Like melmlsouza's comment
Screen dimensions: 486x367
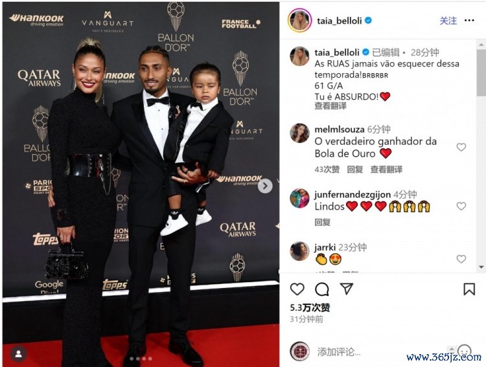[461, 147]
